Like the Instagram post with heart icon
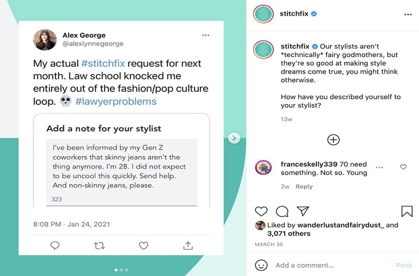This screenshot has width=419, height=276. click(x=261, y=211)
